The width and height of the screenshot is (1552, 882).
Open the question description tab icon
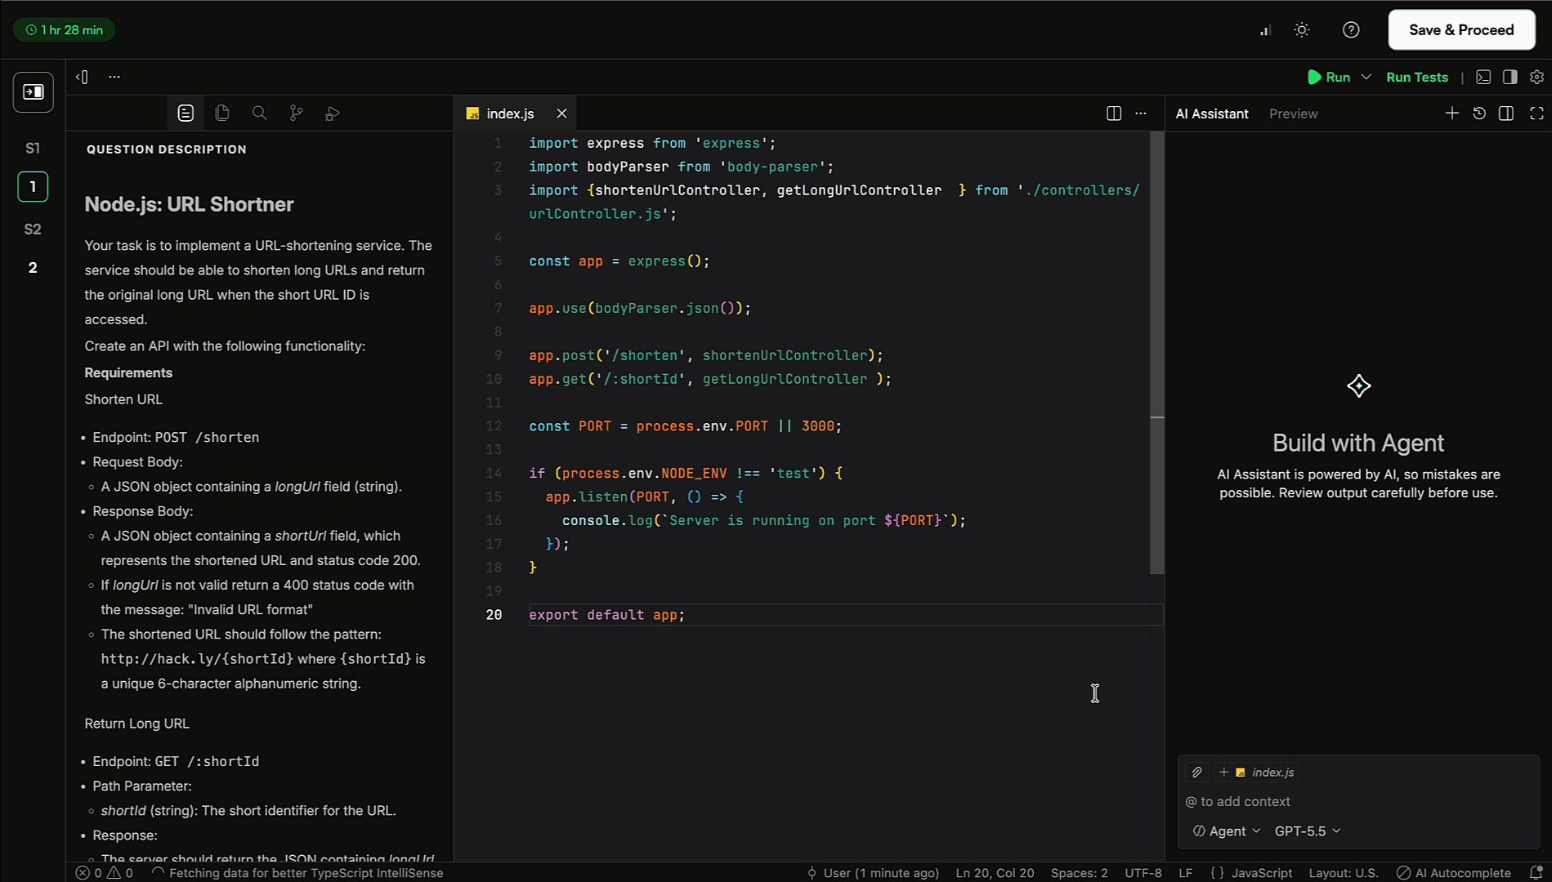186,114
